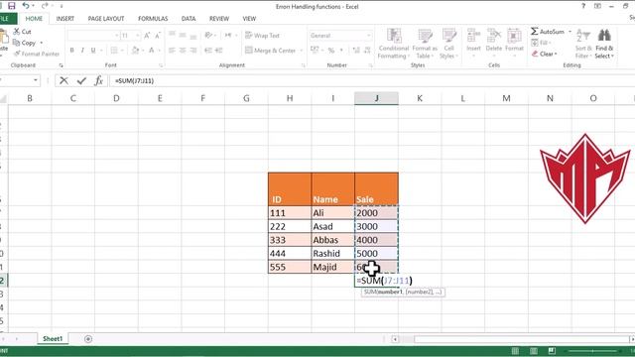This screenshot has height=357, width=635.
Task: Switch to the HOME tab
Action: [34, 19]
